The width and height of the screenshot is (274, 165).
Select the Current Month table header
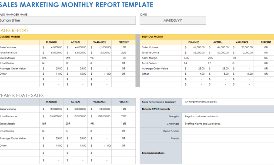click(67, 37)
